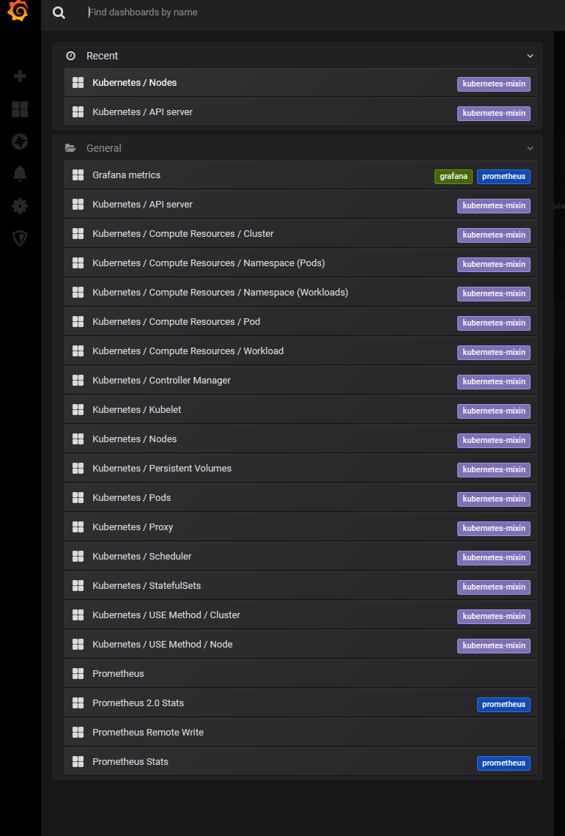Screen dimensions: 565x836
Task: Click prometheus tag on Prometheus 2.0 Stats
Action: [503, 704]
